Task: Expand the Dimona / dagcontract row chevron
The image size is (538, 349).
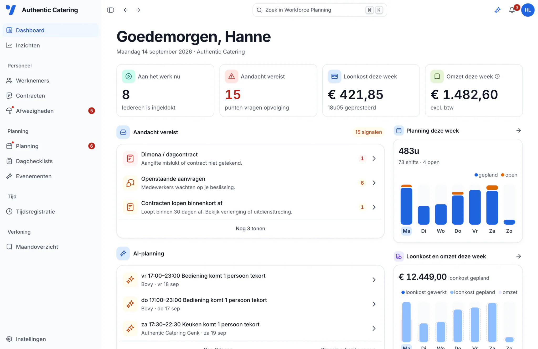Action: point(374,158)
